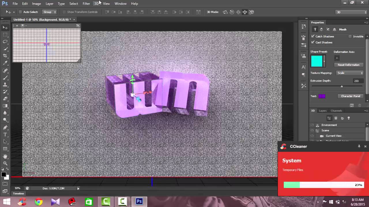Toggle visibility of Environment row
The width and height of the screenshot is (369, 207).
[312, 125]
